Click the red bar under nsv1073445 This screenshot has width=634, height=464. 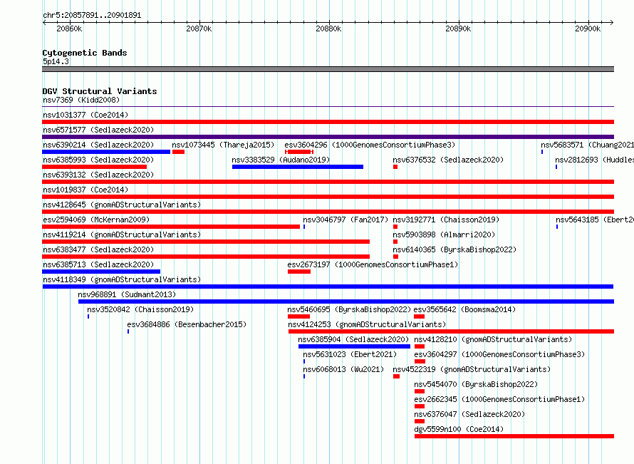pyautogui.click(x=178, y=152)
